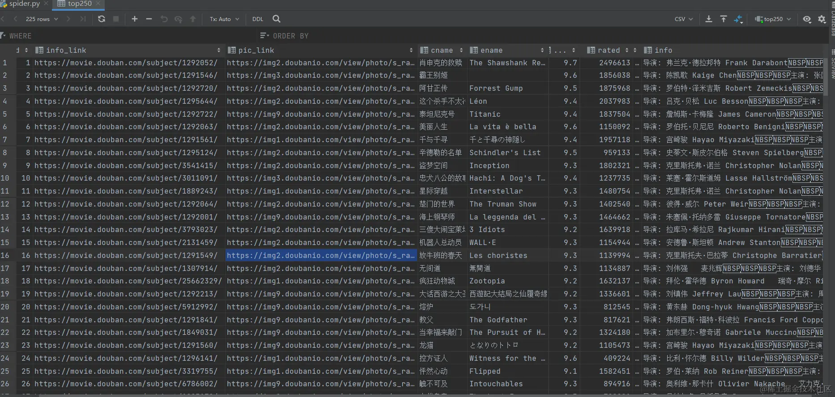Click the DDL button
This screenshot has width=835, height=397.
click(x=258, y=19)
